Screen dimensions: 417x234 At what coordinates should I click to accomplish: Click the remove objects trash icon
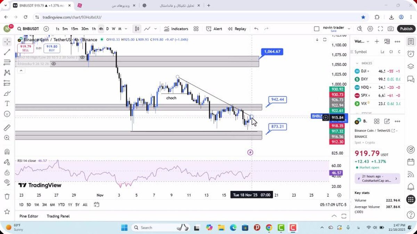point(7,197)
